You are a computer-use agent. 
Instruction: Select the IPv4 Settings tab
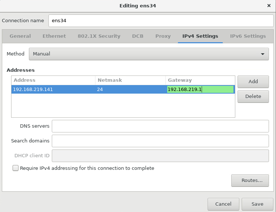pos(200,36)
